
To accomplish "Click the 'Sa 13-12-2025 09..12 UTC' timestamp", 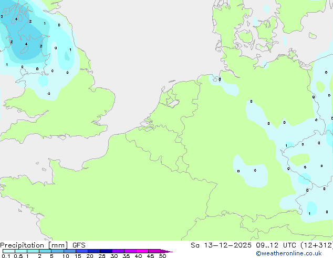I will pos(244,245).
